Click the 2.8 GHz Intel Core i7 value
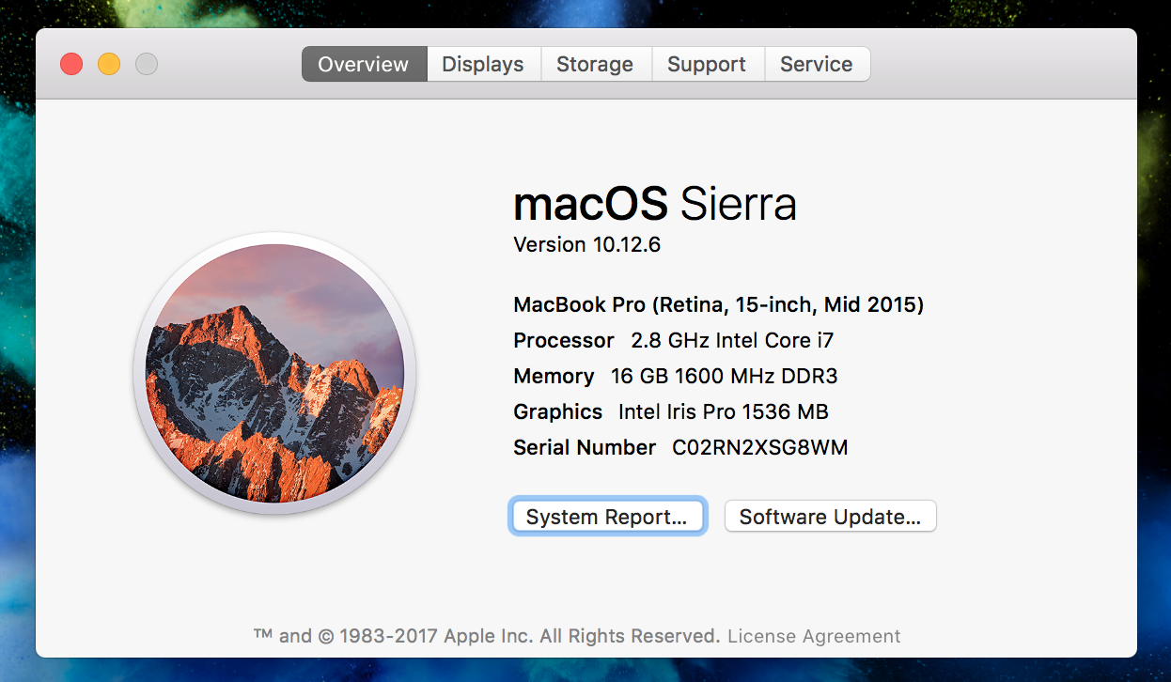The image size is (1171, 682). click(732, 340)
